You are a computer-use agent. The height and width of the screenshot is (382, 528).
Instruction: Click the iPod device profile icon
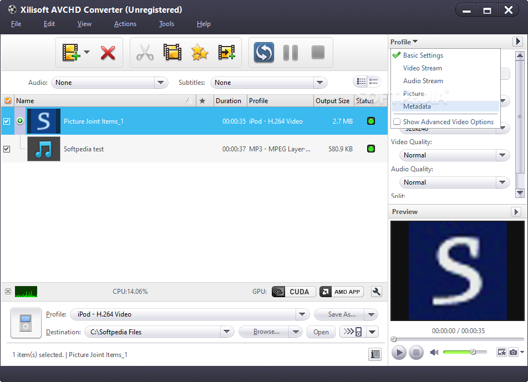26,323
